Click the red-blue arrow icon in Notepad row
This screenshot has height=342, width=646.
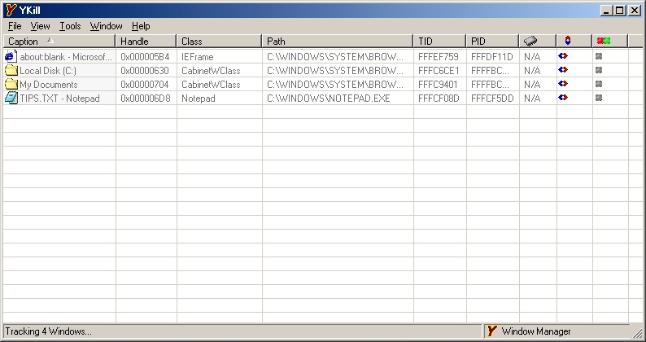point(562,98)
